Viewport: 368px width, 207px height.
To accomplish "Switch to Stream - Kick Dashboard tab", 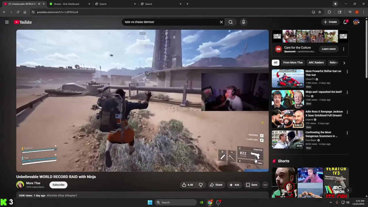I will tap(70, 4).
